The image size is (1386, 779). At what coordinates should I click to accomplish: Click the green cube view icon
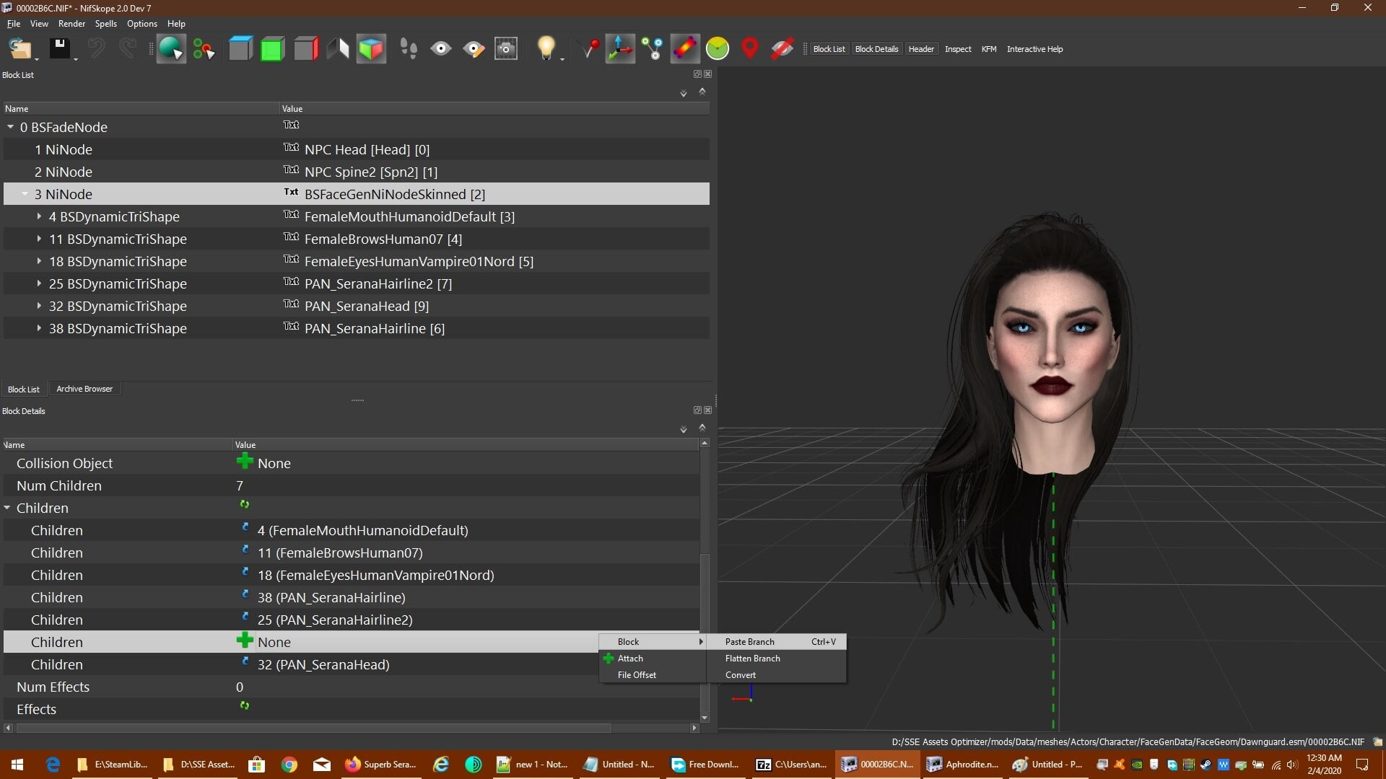pyautogui.click(x=272, y=49)
